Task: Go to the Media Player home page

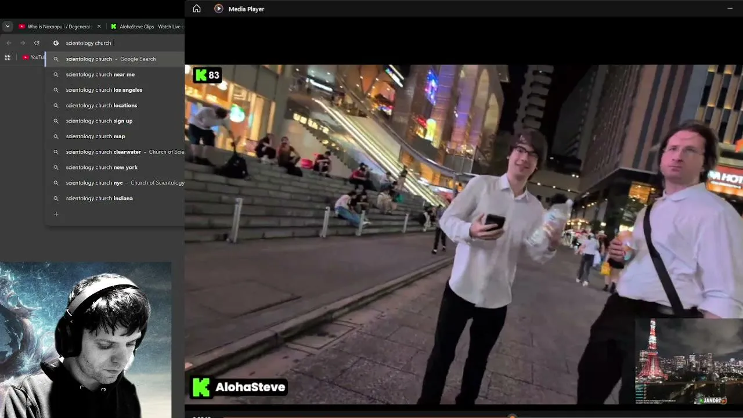Action: [x=197, y=9]
